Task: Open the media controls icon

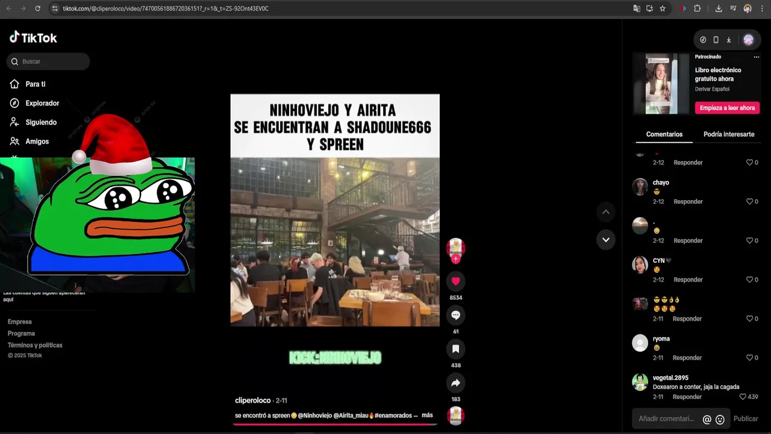Action: pyautogui.click(x=733, y=8)
